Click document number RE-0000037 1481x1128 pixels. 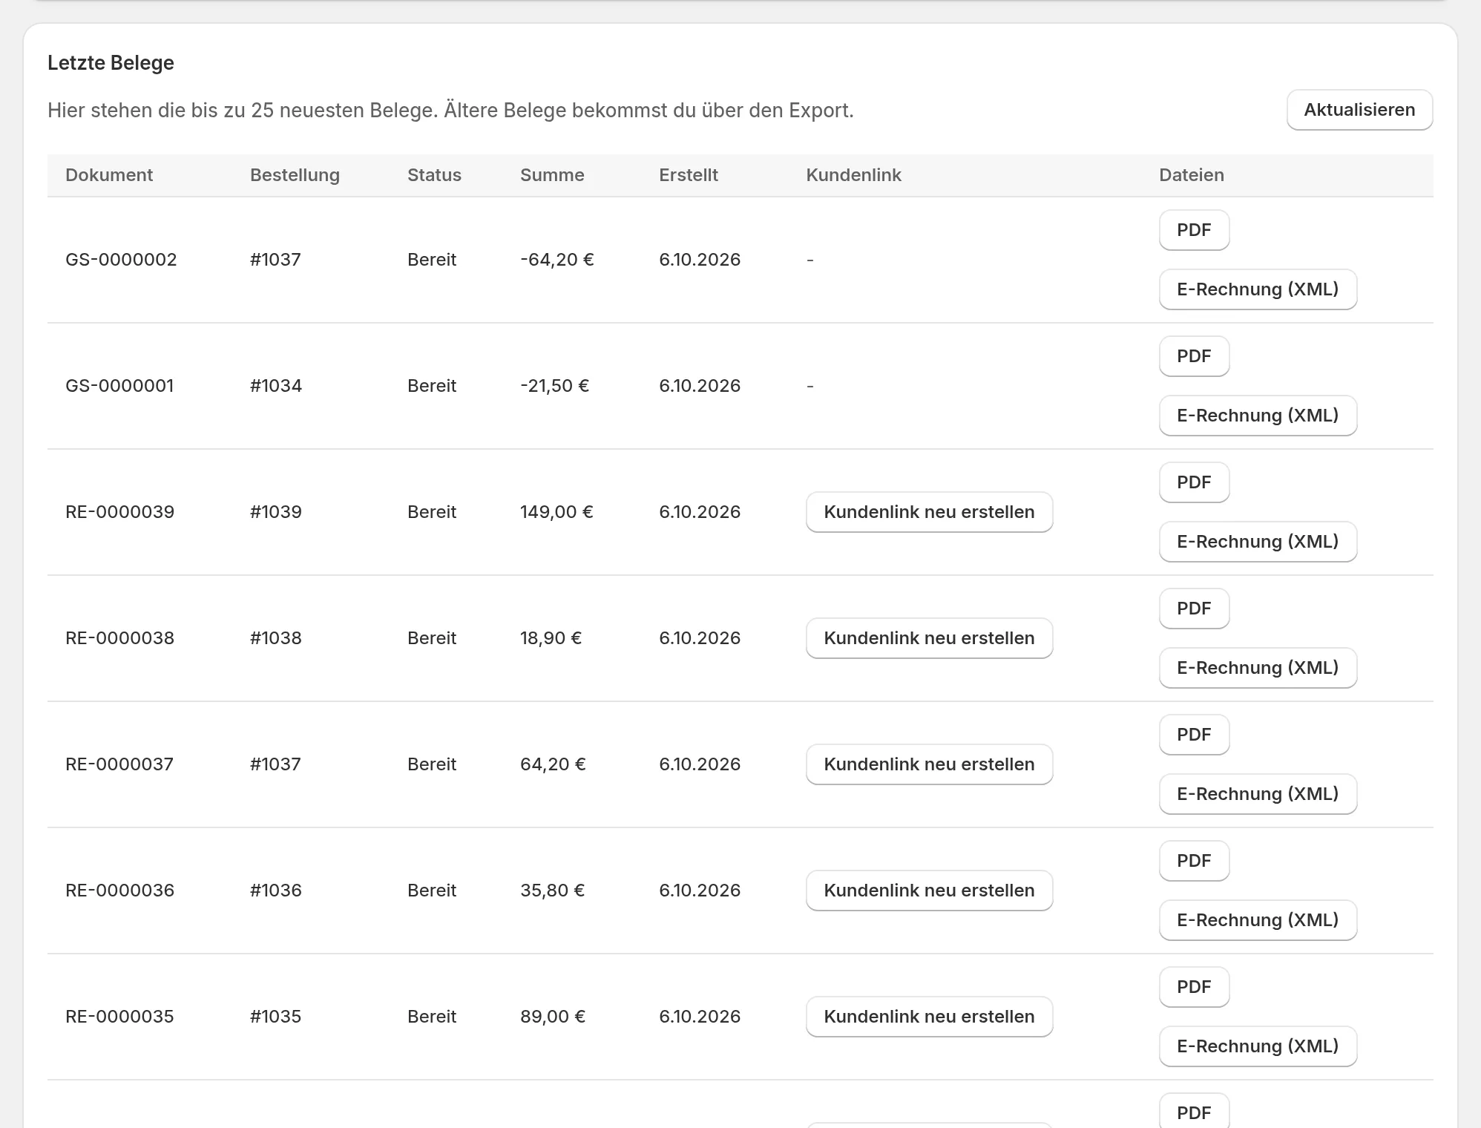coord(119,764)
